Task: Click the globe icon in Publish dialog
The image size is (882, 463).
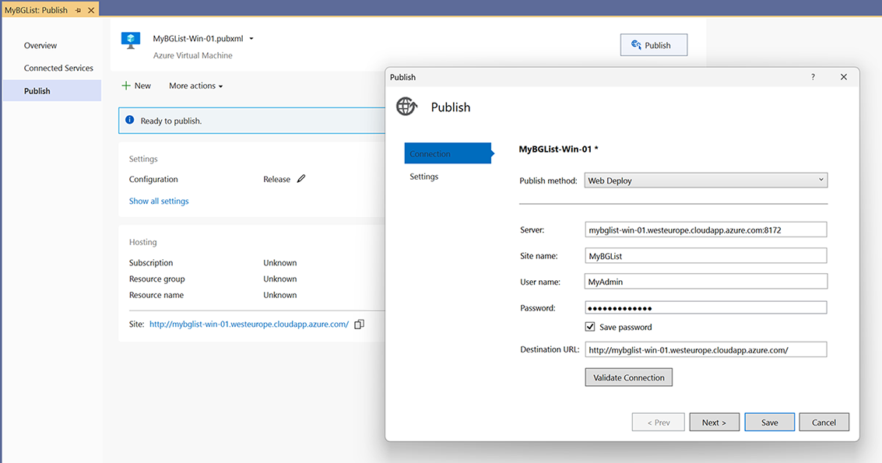Action: 406,107
